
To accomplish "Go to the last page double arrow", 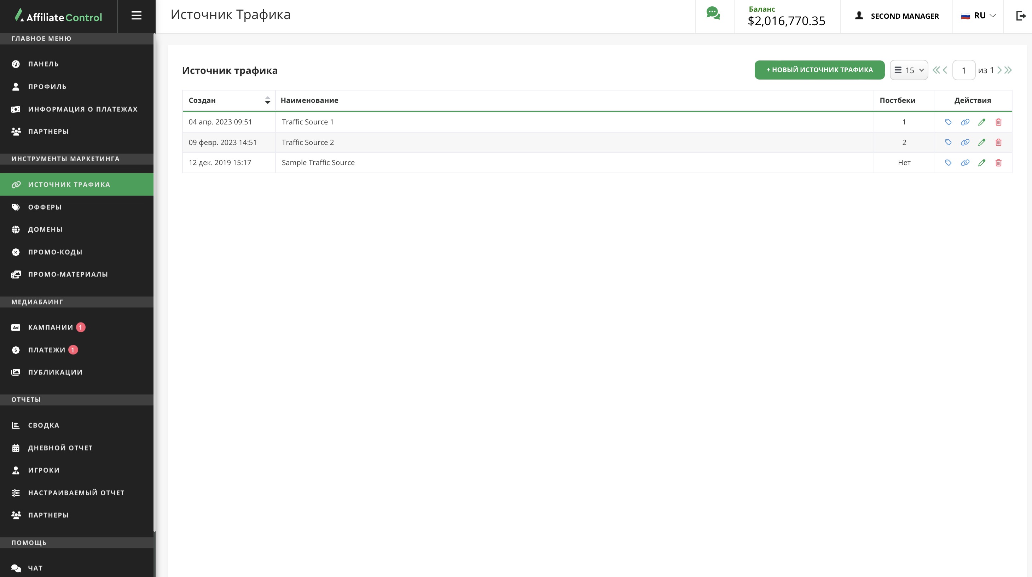I will point(1008,70).
